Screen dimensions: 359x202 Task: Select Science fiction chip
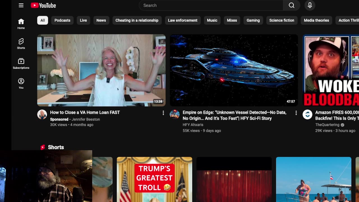282,20
